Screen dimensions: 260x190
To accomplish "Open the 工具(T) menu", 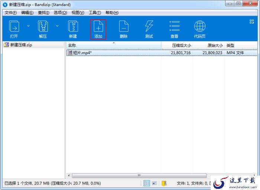I will (95, 13).
